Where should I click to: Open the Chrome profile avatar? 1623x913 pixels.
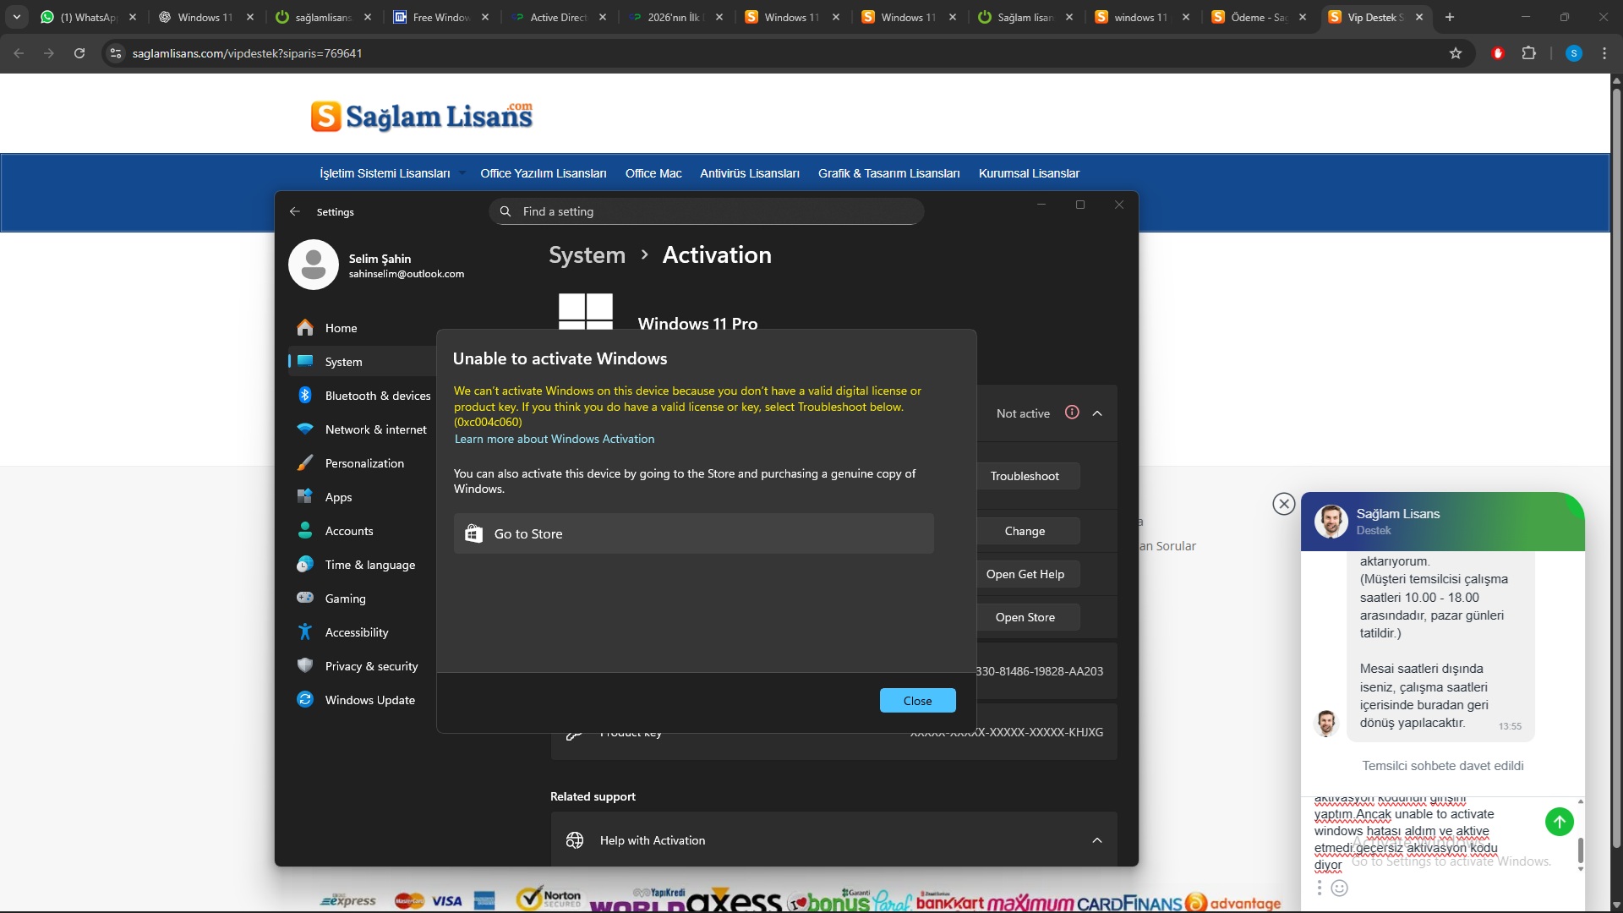tap(1574, 53)
